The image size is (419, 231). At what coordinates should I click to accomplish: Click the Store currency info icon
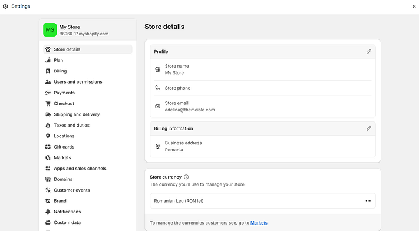[x=186, y=177]
